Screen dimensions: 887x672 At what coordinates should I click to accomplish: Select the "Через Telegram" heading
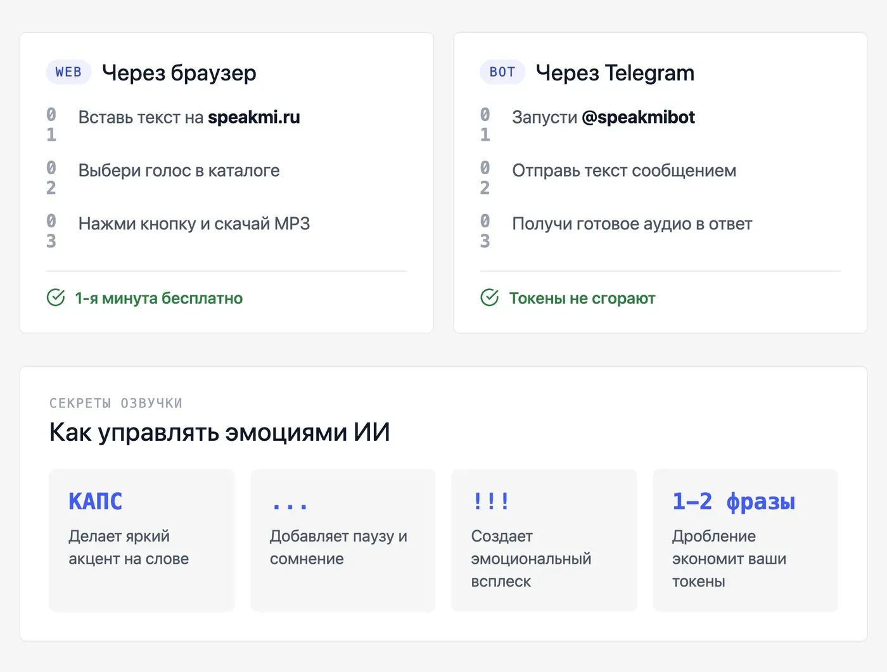click(615, 73)
